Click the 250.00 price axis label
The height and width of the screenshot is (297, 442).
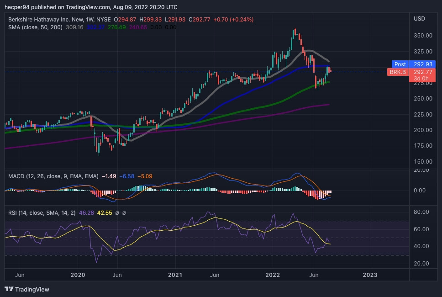[x=423, y=98]
